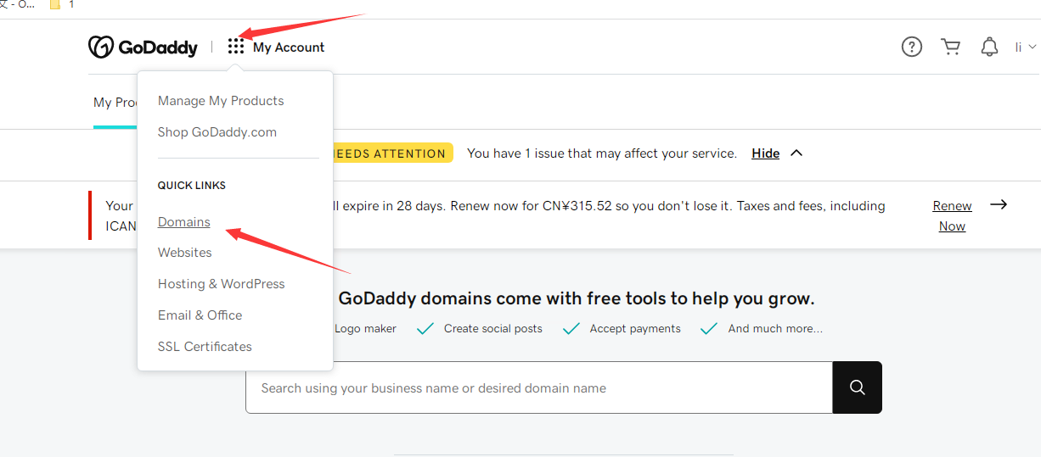This screenshot has height=457, width=1041.
Task: Click the NEEDS ATTENTION badge
Action: [x=392, y=153]
